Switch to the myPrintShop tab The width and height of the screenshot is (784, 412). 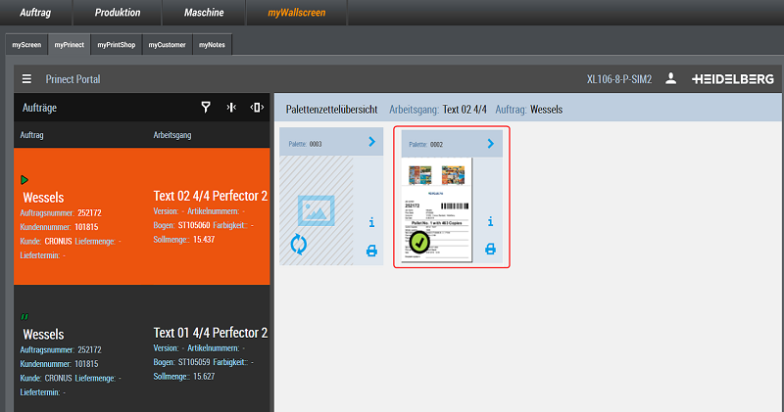click(117, 45)
